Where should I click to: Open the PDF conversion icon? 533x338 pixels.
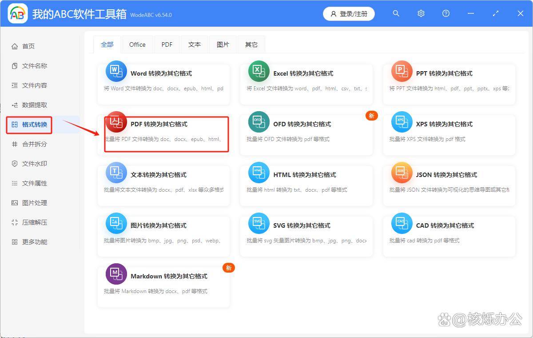(x=116, y=122)
